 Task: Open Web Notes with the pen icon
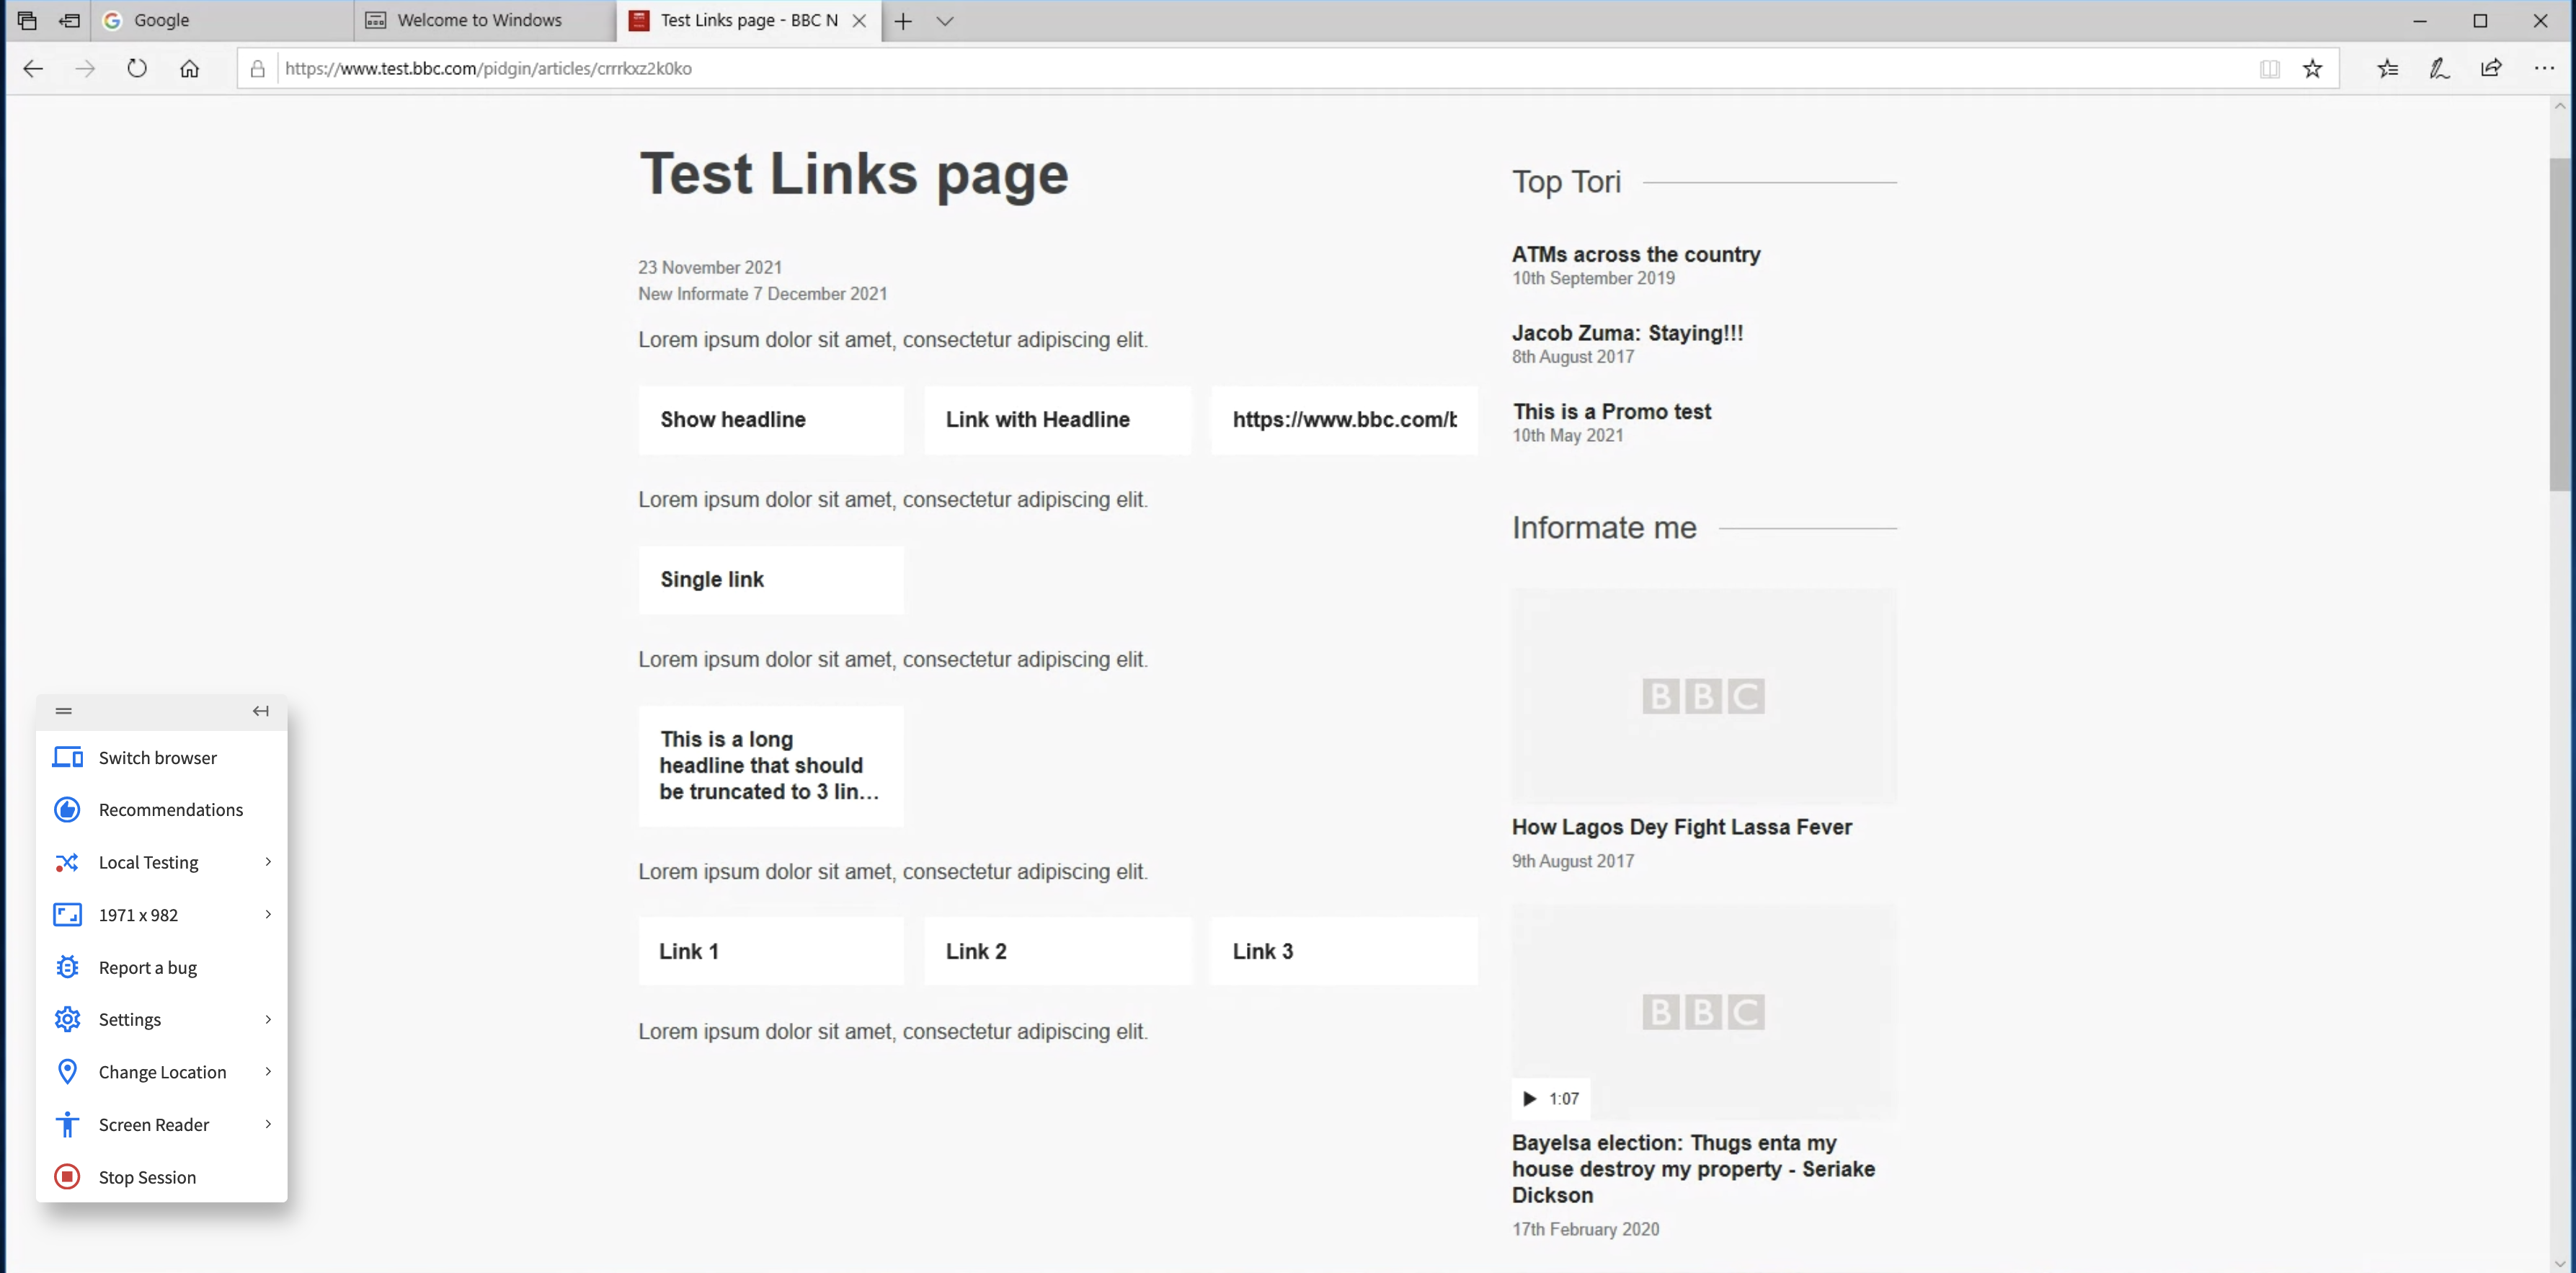click(2440, 68)
